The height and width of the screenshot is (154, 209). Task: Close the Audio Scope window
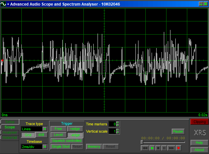(x=205, y=4)
